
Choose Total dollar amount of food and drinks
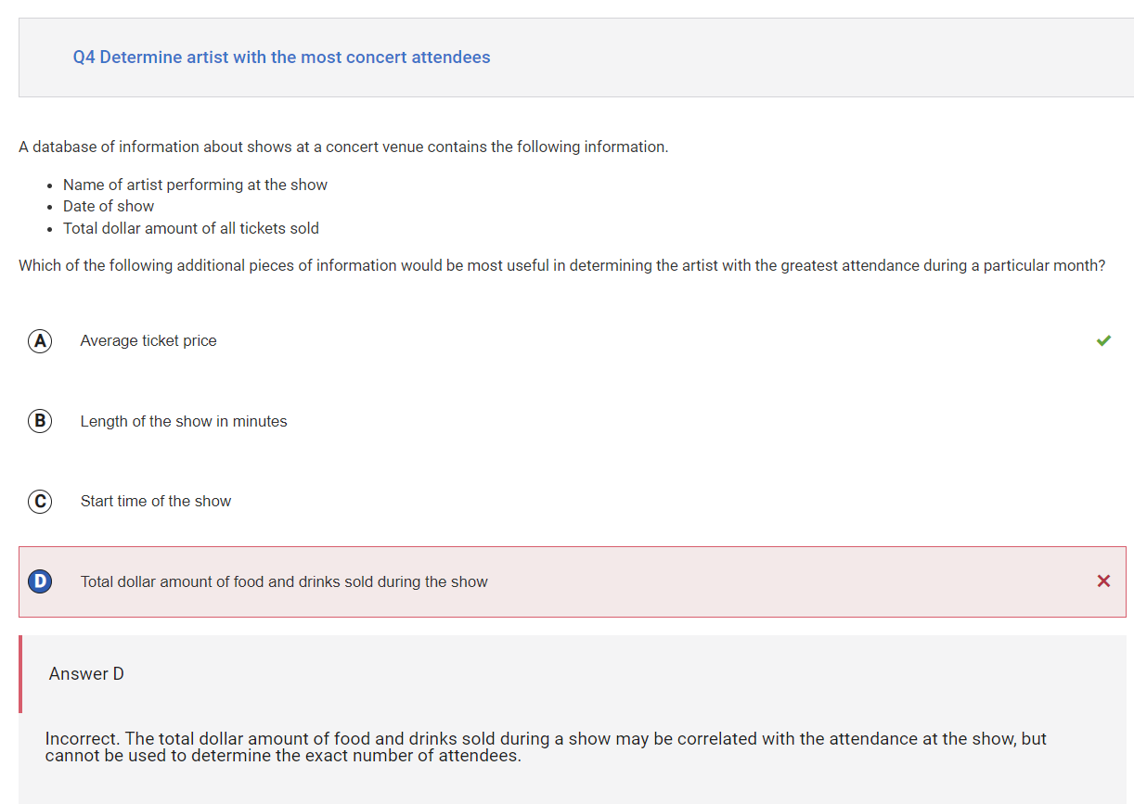(284, 582)
